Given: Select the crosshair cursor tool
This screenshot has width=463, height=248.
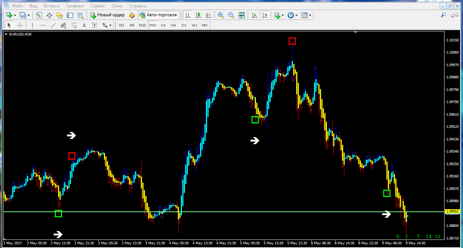Looking at the screenshot, I should [x=20, y=25].
